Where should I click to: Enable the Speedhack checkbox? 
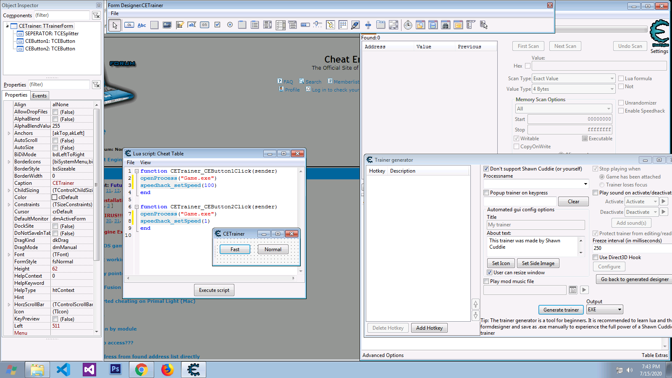tap(621, 111)
